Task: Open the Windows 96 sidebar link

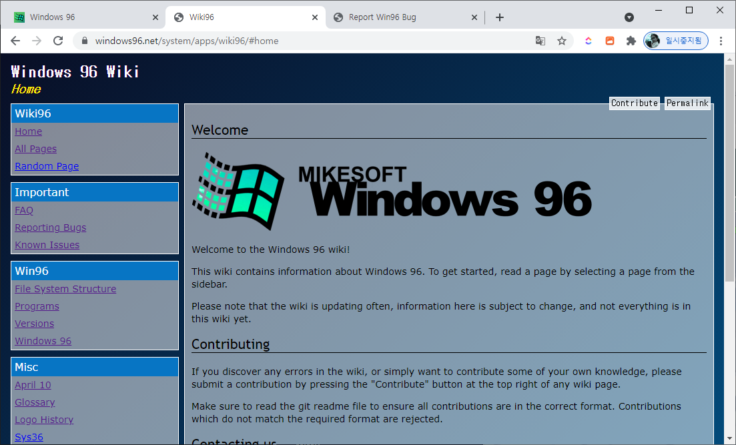Action: [43, 342]
